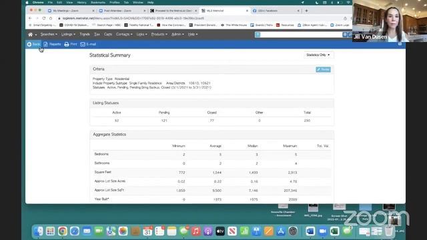Open Finder in the Dock
This screenshot has height=240, width=427.
[39, 231]
